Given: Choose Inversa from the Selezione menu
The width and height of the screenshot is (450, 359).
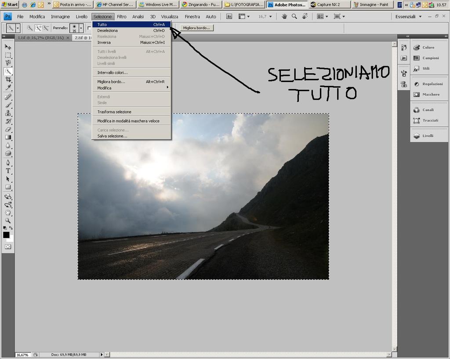Looking at the screenshot, I should (x=104, y=43).
